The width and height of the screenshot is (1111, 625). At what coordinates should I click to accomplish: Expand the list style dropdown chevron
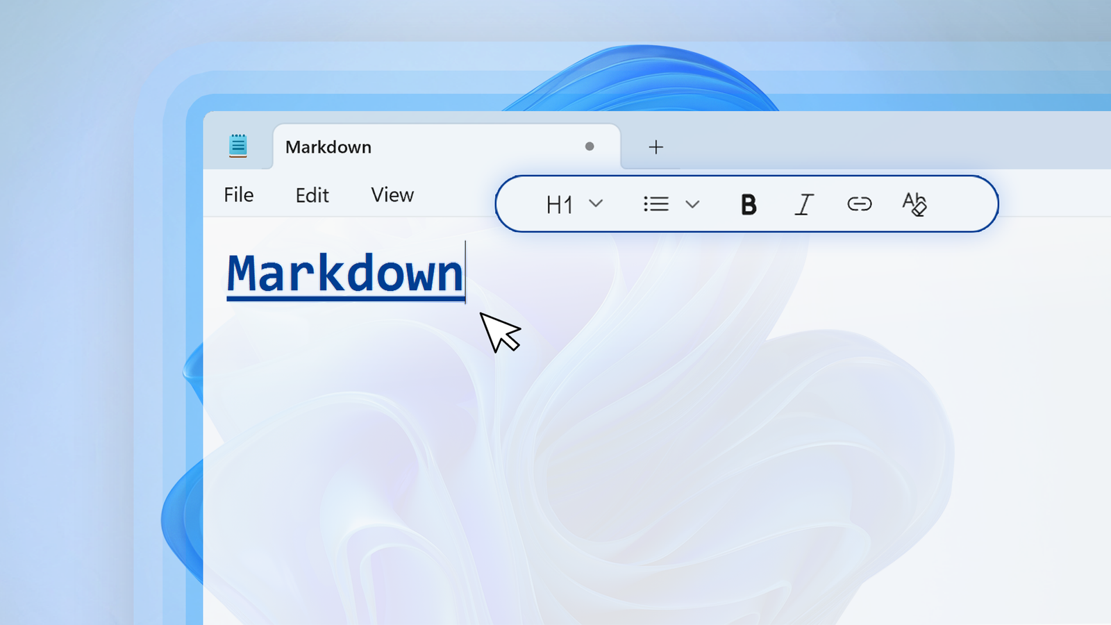coord(692,203)
